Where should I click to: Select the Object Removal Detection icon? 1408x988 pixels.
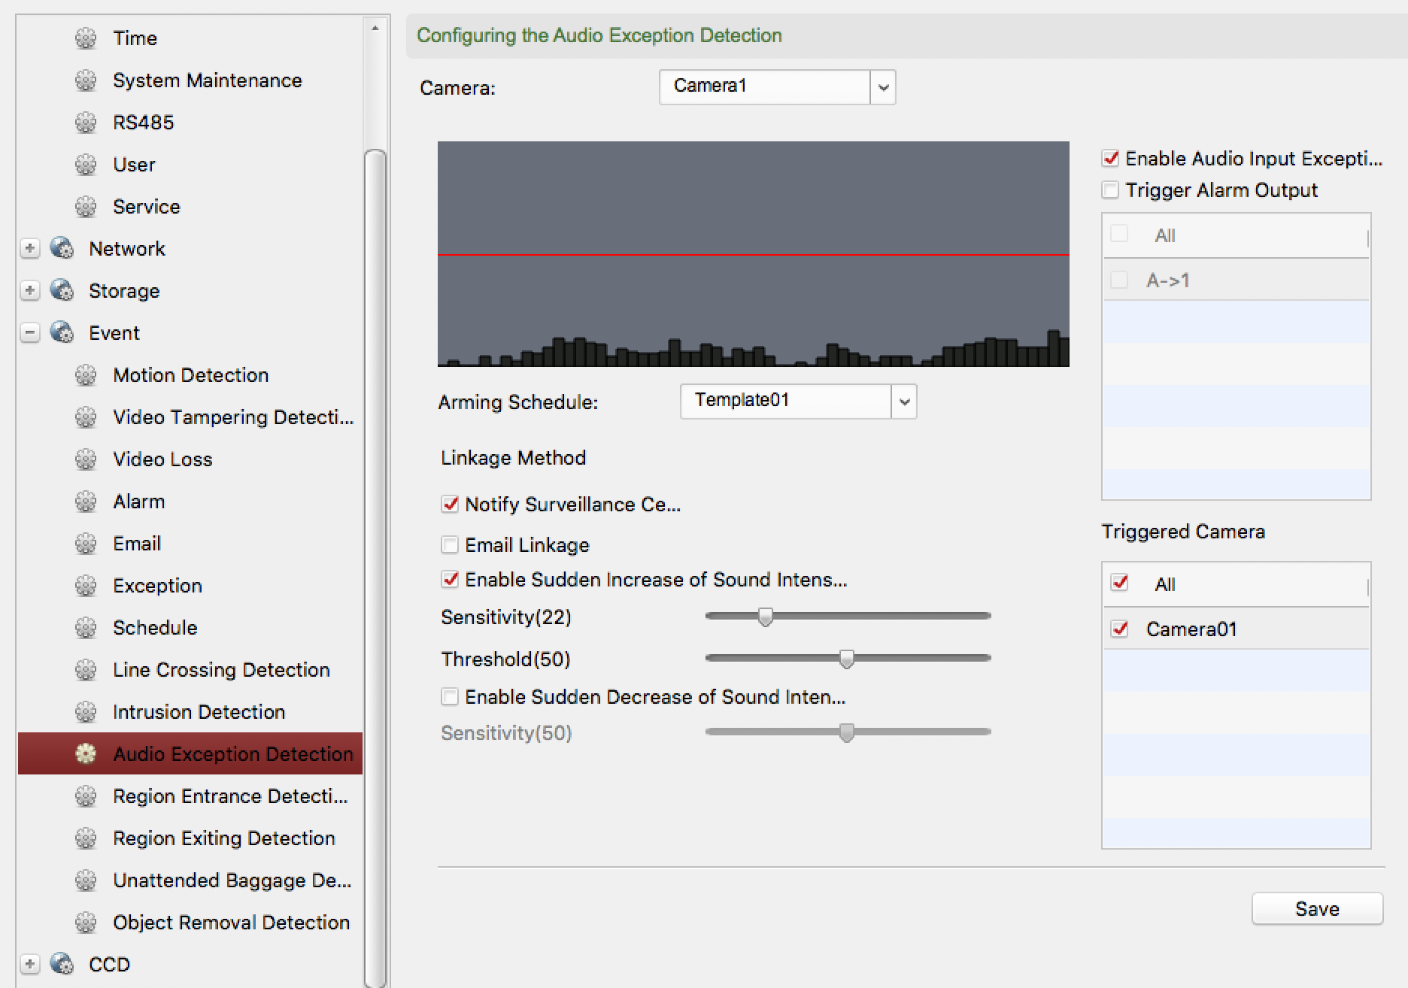tap(86, 922)
